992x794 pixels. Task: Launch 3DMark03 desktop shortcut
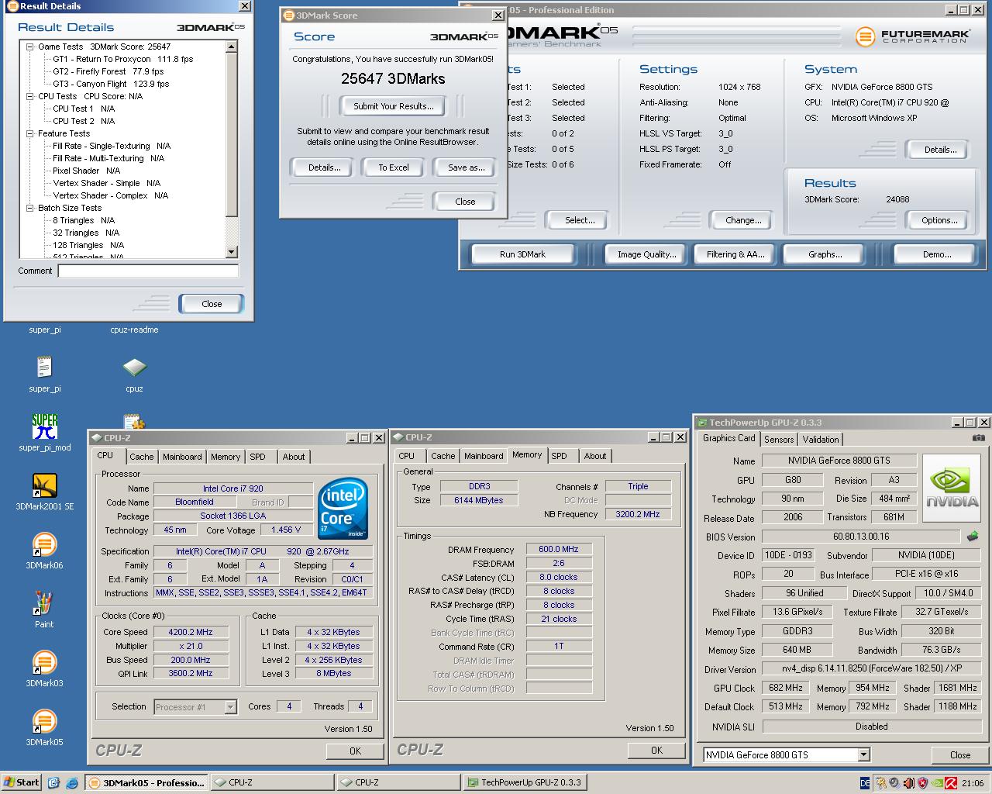pos(44,662)
